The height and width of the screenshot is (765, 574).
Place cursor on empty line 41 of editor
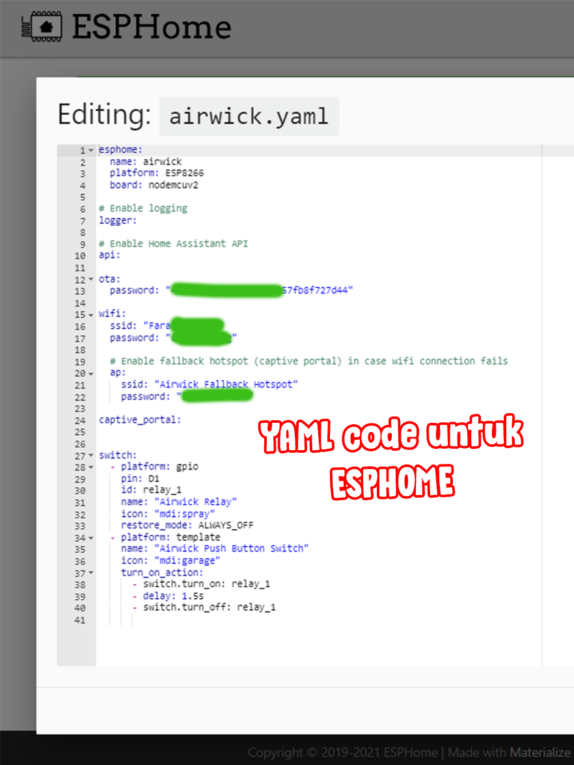click(319, 619)
